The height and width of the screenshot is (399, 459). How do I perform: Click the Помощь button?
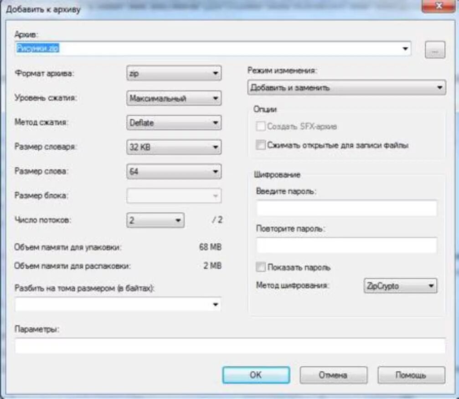point(411,375)
